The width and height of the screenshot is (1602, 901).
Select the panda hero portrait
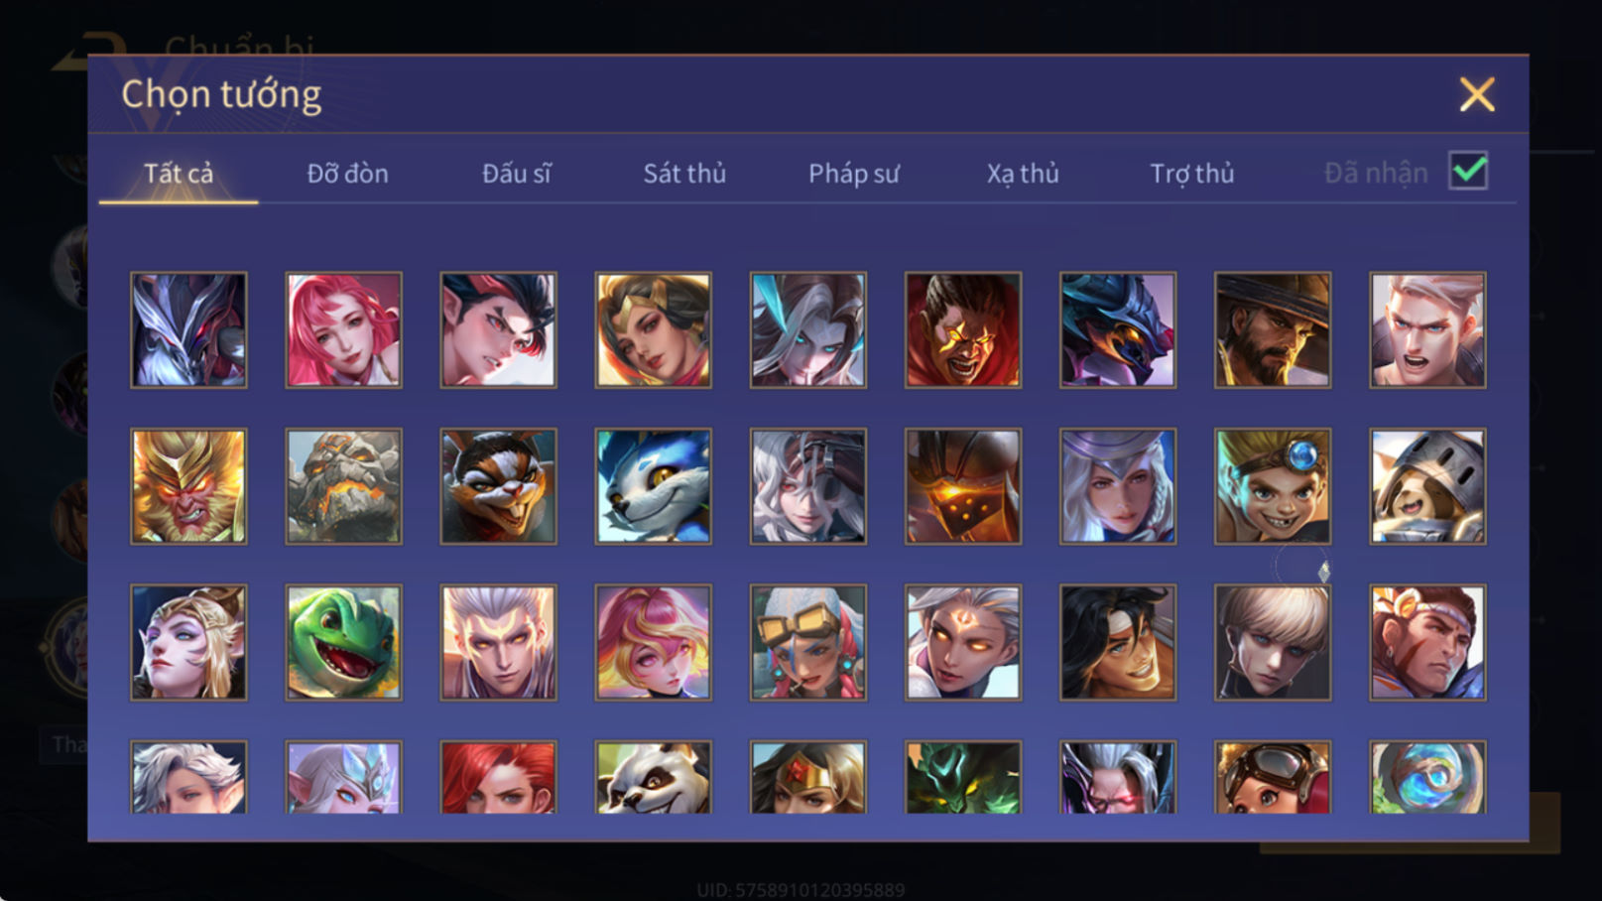point(653,777)
